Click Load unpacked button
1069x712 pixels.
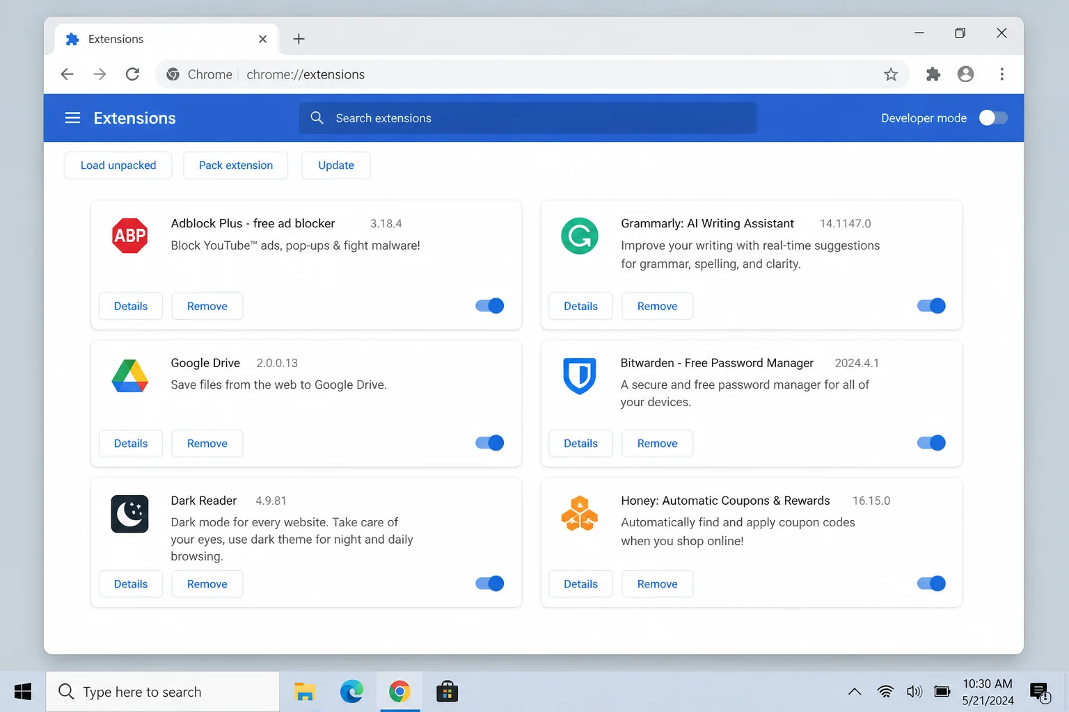click(118, 165)
